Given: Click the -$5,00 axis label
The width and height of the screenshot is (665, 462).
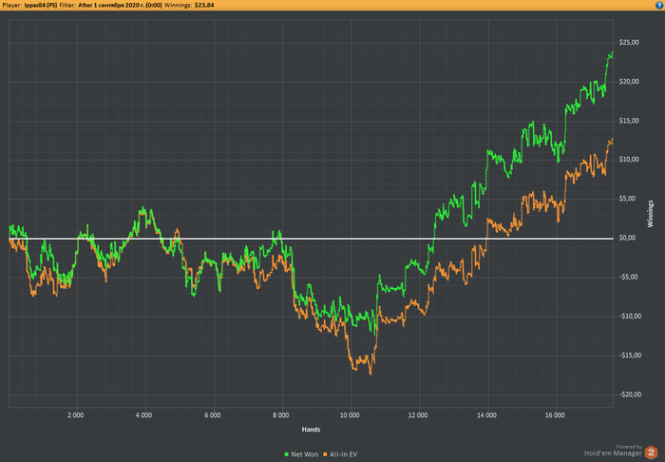Looking at the screenshot, I should (x=629, y=277).
